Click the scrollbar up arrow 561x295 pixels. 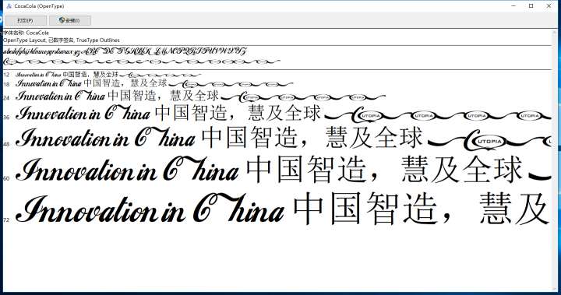pos(555,32)
